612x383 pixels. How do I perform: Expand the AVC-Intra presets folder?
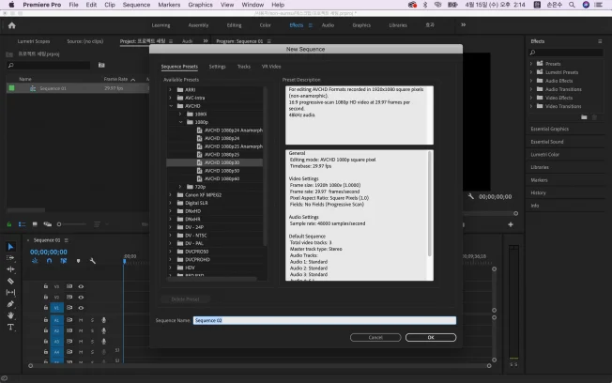pyautogui.click(x=170, y=98)
